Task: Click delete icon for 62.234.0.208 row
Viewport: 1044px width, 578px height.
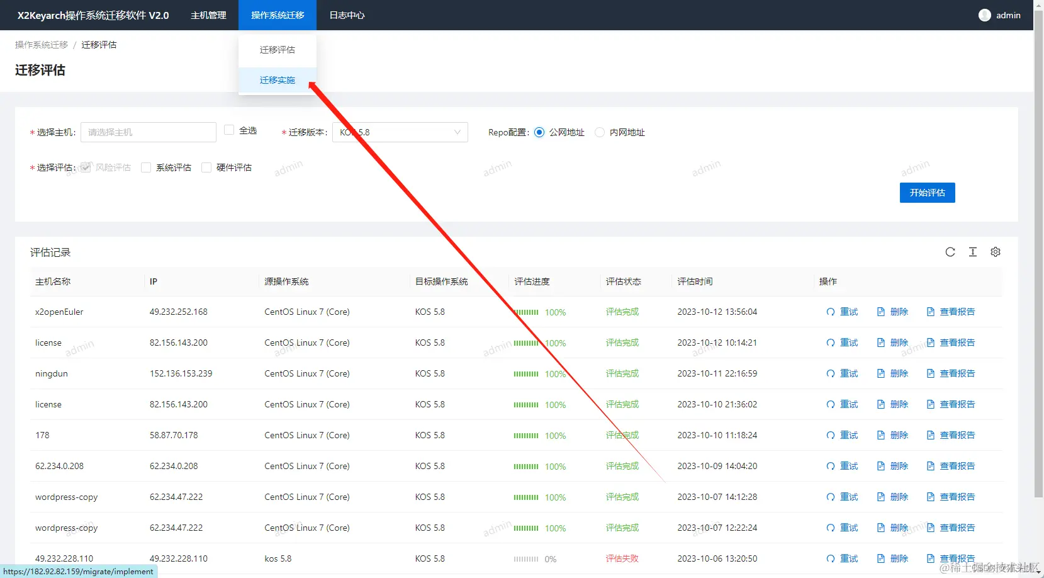Action: [881, 466]
